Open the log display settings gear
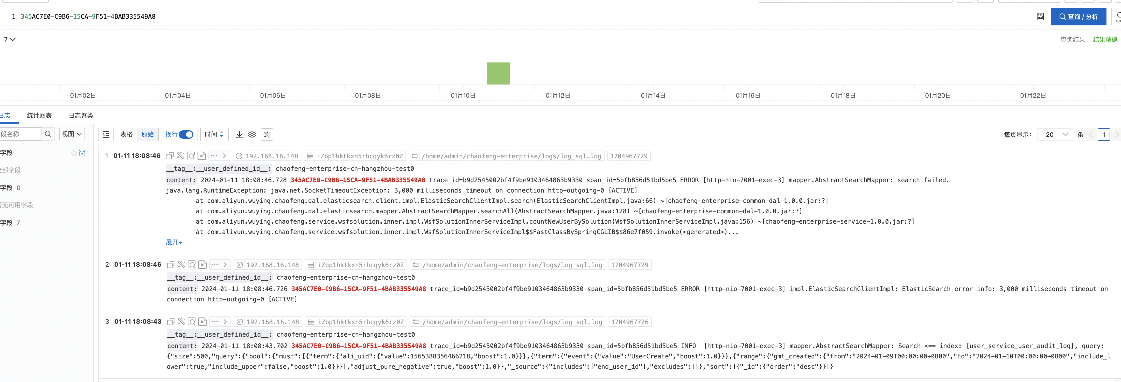This screenshot has height=382, width=1121. (252, 135)
